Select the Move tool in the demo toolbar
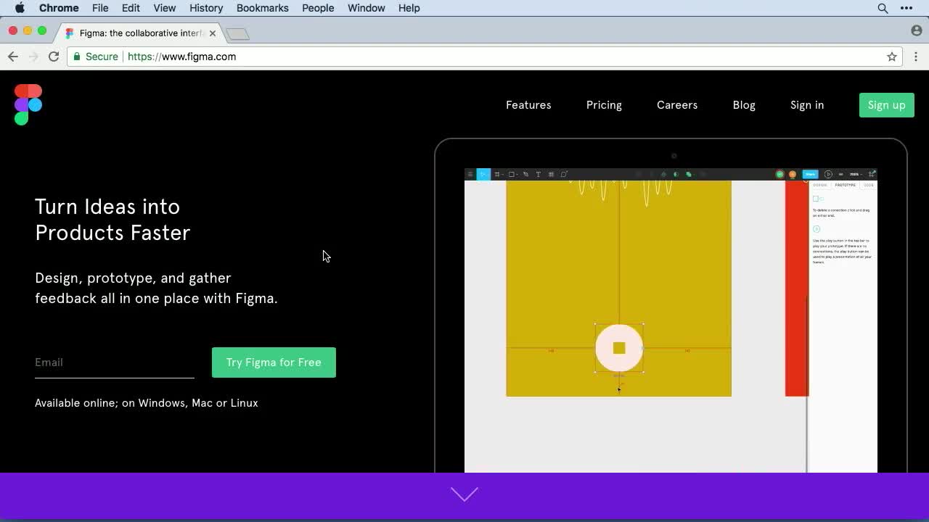 tap(483, 174)
